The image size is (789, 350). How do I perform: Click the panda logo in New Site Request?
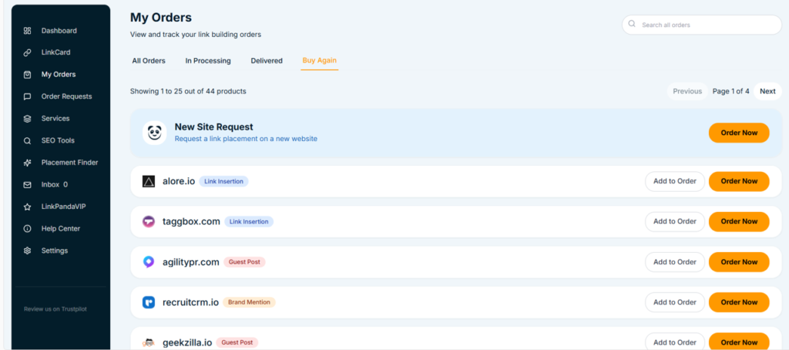pos(155,133)
